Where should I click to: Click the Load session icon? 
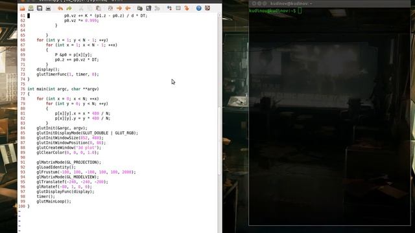pos(140,8)
